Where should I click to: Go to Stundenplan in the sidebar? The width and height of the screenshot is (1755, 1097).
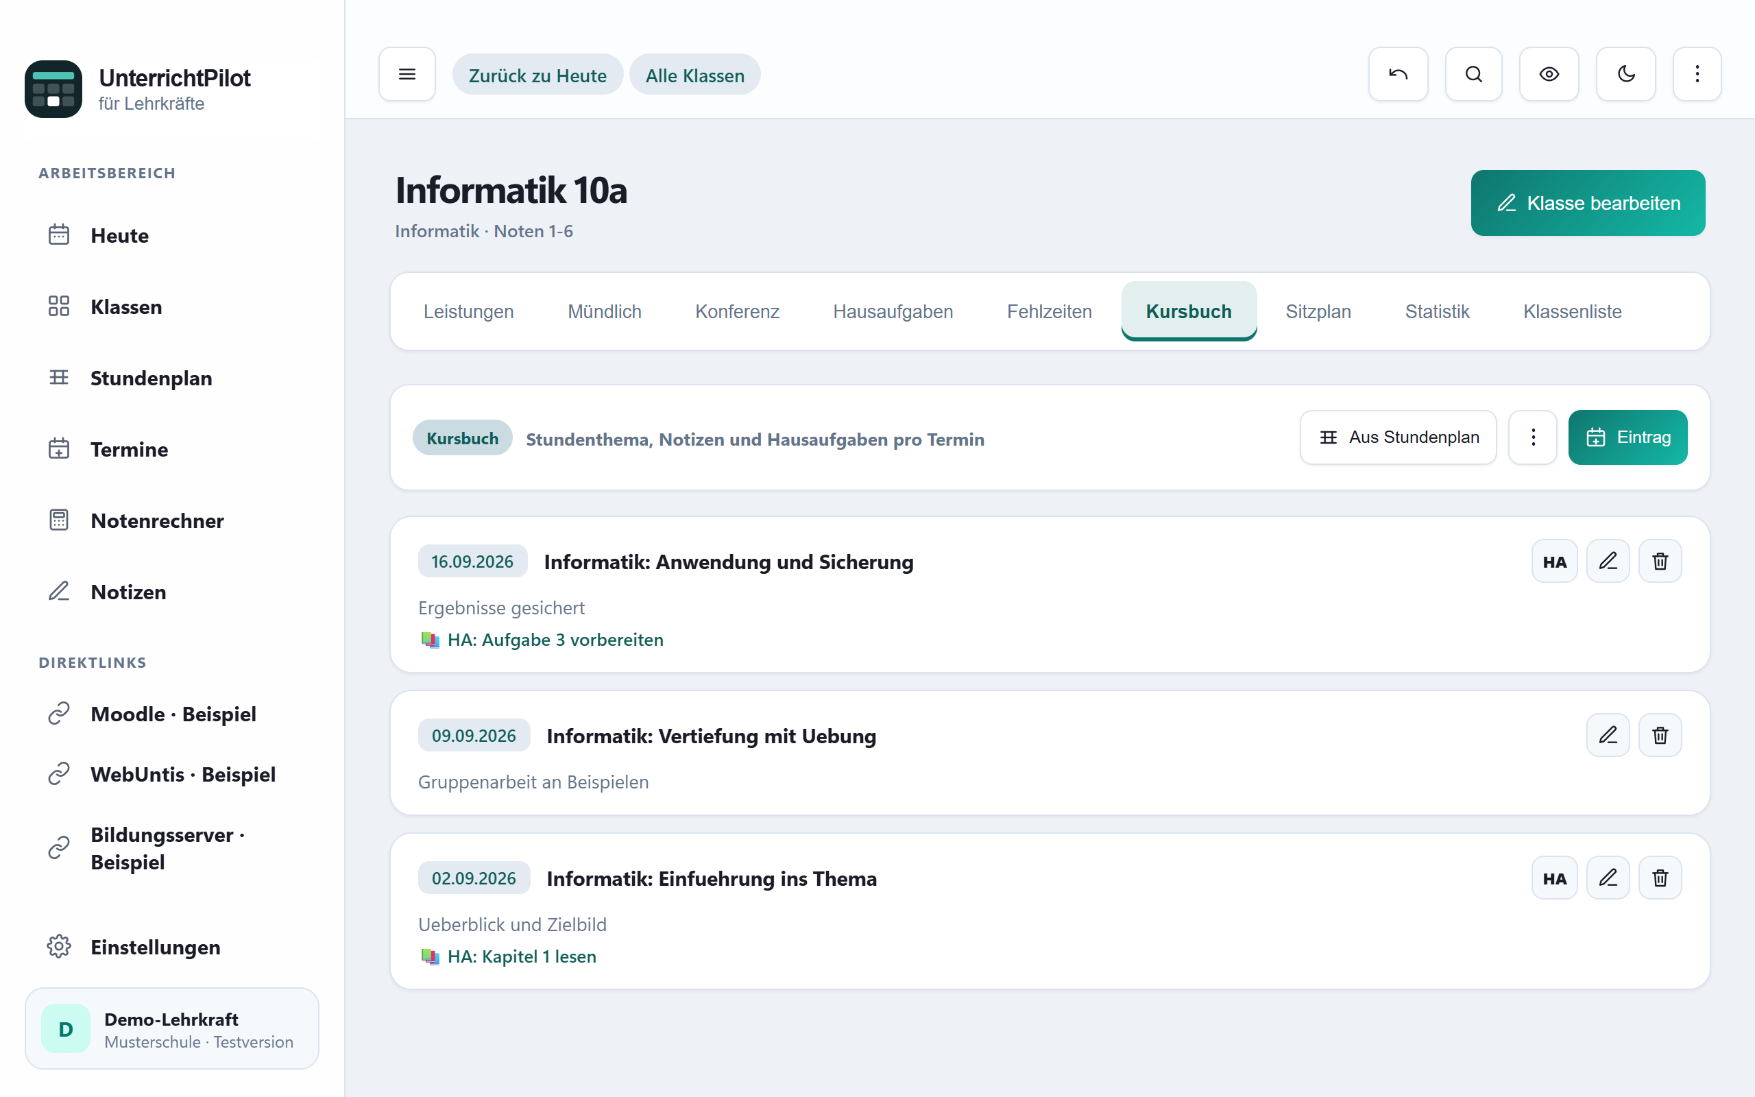click(x=172, y=377)
